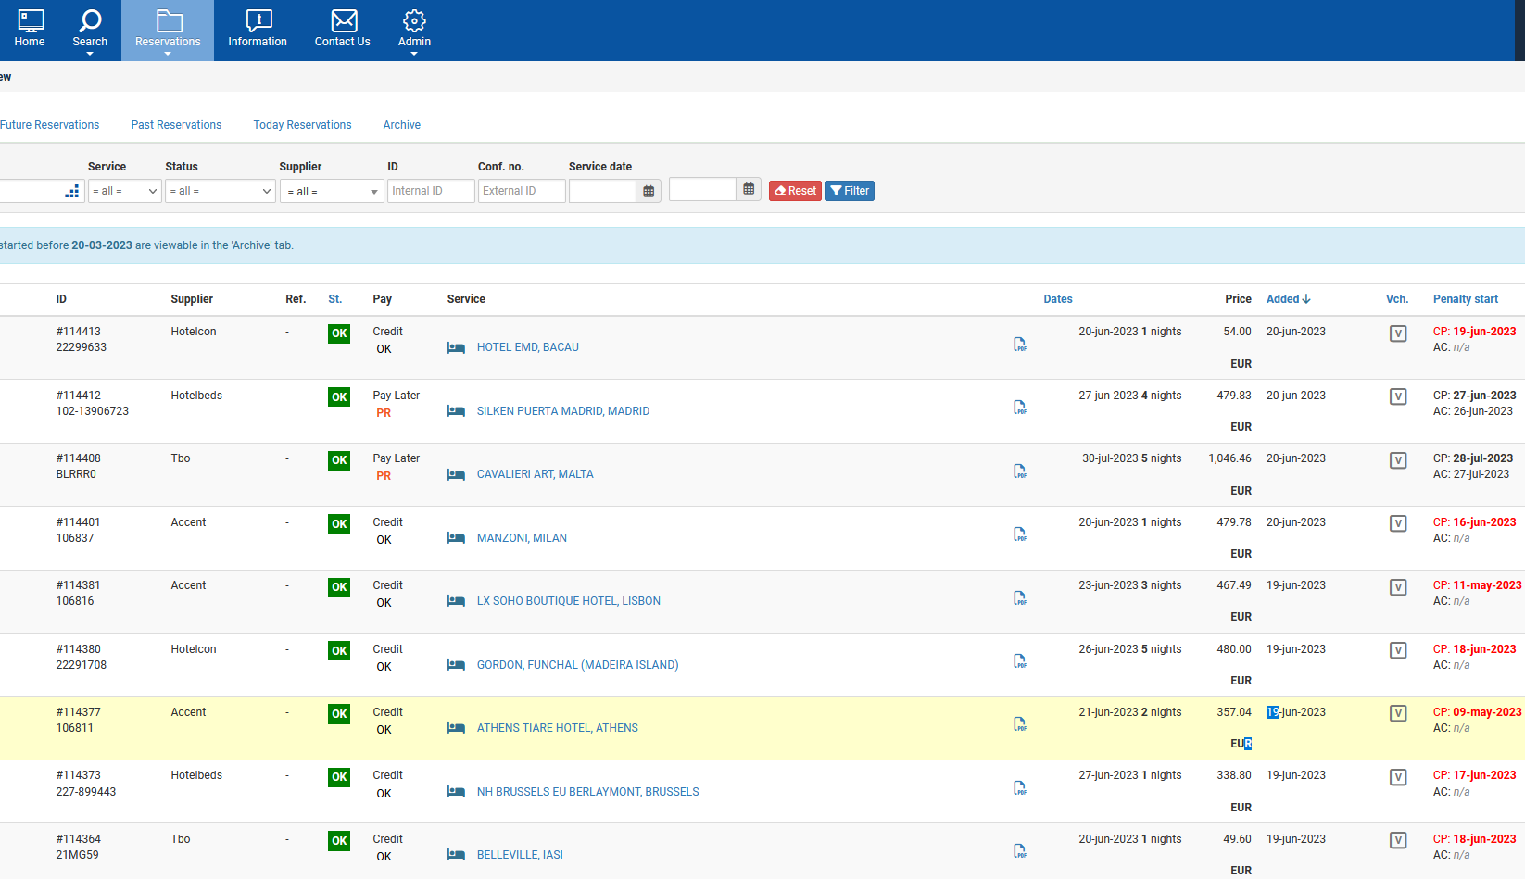Open voucher for reservation #114408

tap(1398, 460)
